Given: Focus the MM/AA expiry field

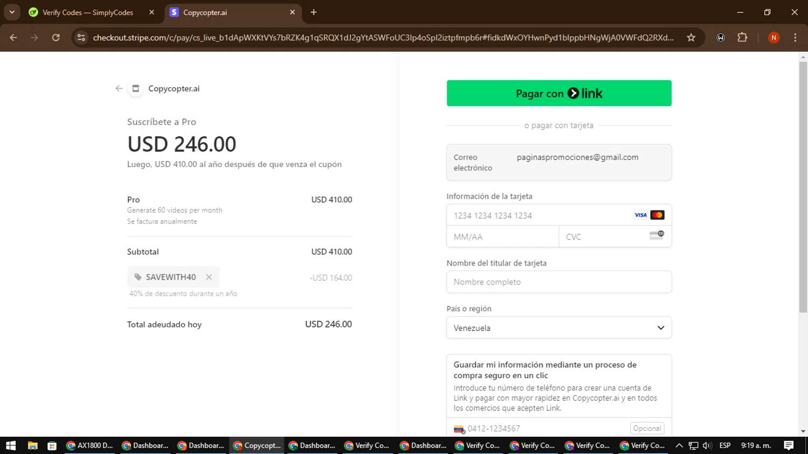Looking at the screenshot, I should [x=503, y=236].
